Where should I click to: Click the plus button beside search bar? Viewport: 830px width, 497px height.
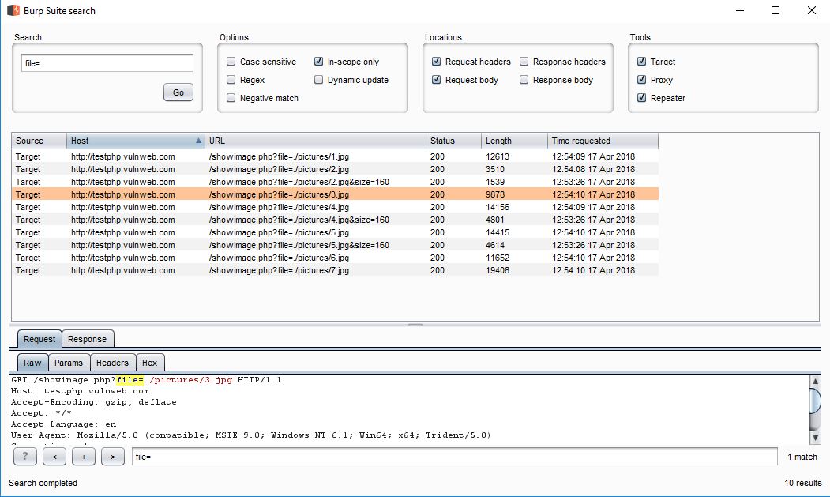click(84, 456)
